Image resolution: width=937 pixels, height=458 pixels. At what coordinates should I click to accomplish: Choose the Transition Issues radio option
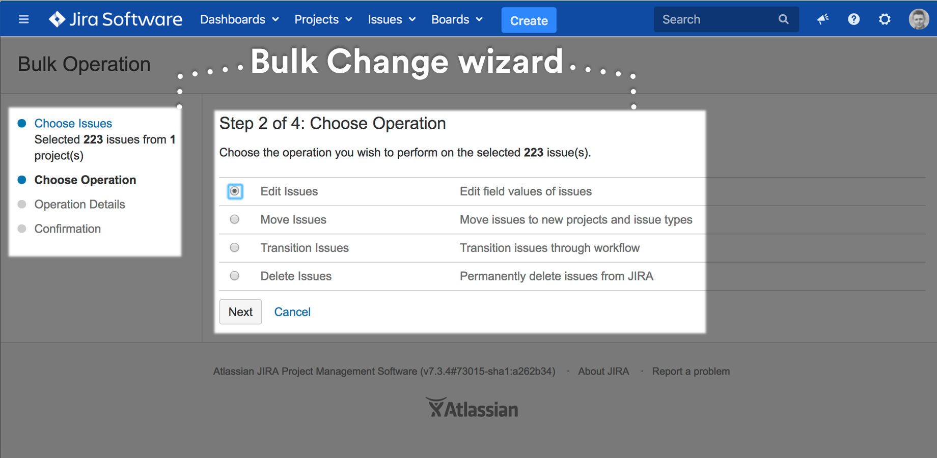235,248
